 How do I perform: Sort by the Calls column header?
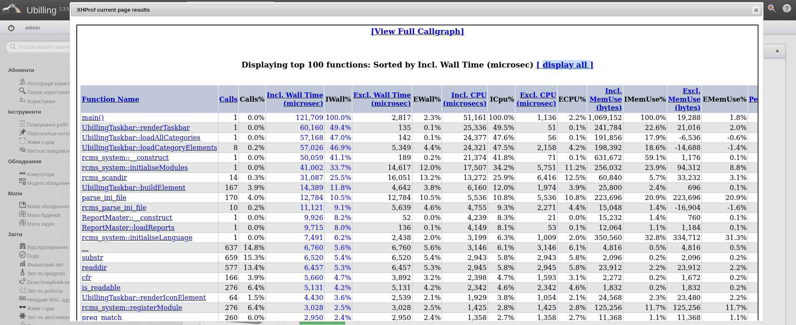(228, 99)
